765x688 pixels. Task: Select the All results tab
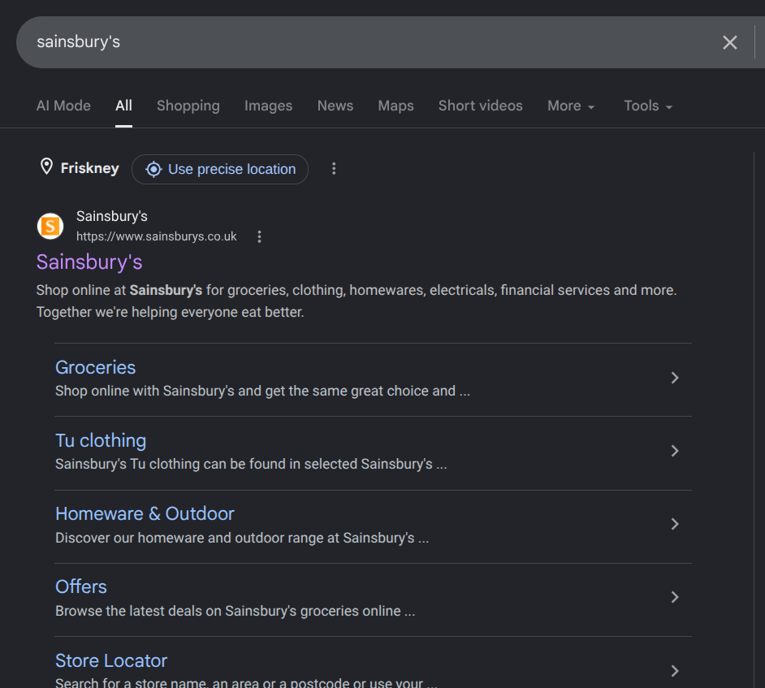[124, 106]
